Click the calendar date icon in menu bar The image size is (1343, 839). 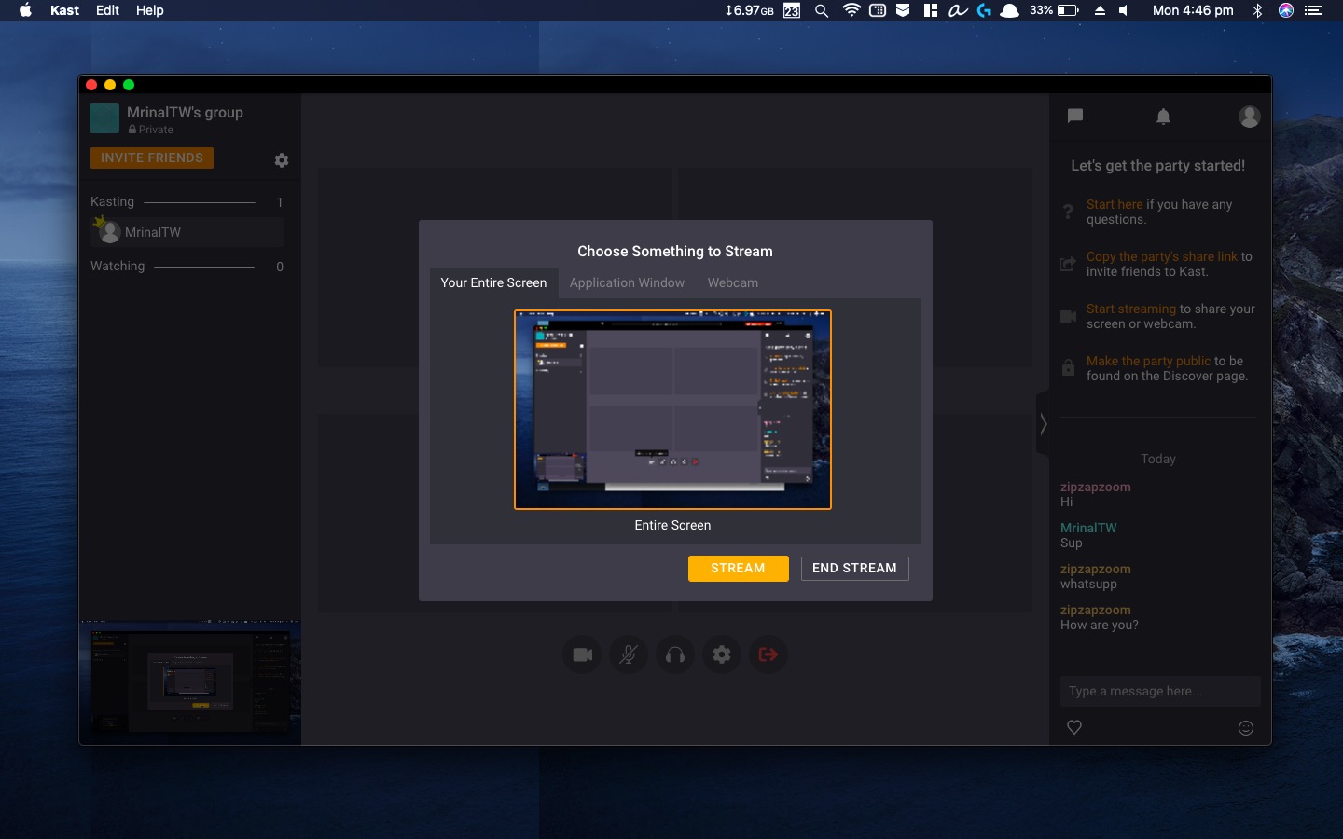[792, 10]
